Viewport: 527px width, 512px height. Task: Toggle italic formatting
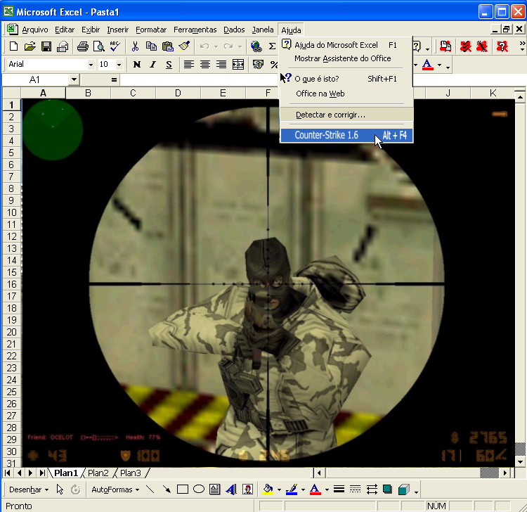[x=153, y=64]
